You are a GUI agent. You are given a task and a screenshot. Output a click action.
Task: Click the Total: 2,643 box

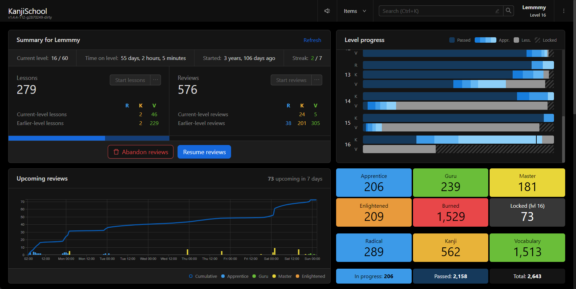527,276
